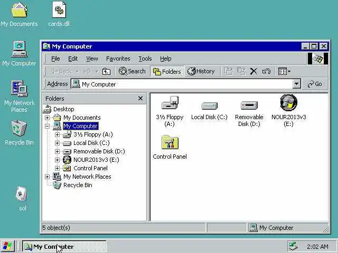This screenshot has width=338, height=253.
Task: Select Recycle Bin in folder tree
Action: pos(78,185)
